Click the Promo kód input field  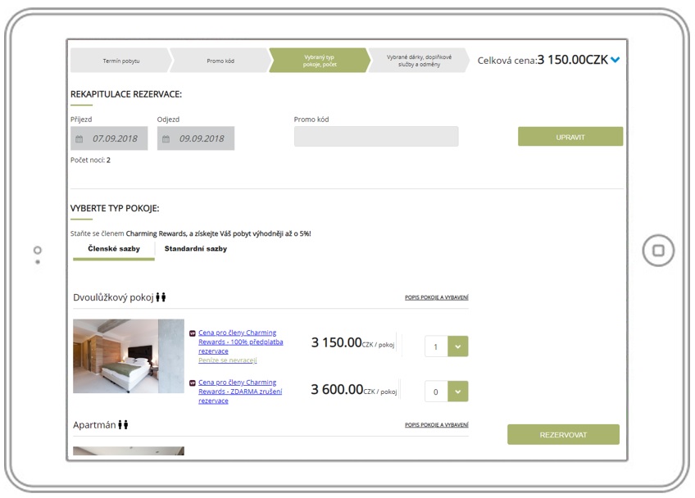coord(376,137)
